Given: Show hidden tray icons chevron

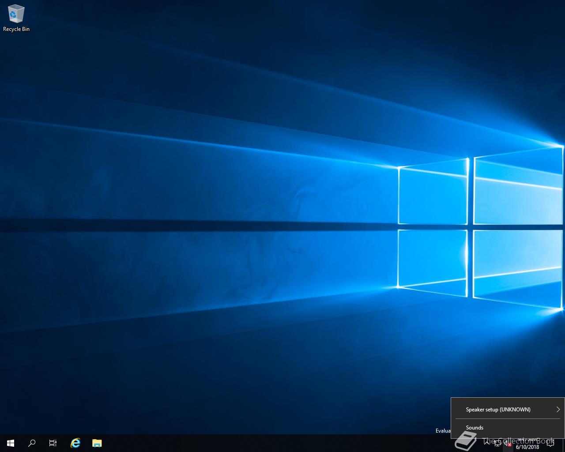Looking at the screenshot, I should click(x=487, y=443).
